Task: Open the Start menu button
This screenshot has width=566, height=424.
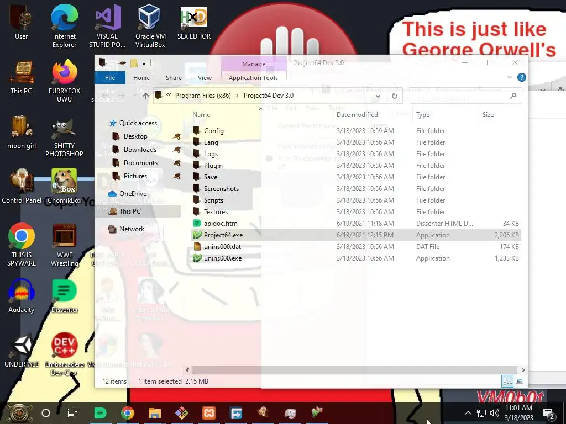Action: 18,413
